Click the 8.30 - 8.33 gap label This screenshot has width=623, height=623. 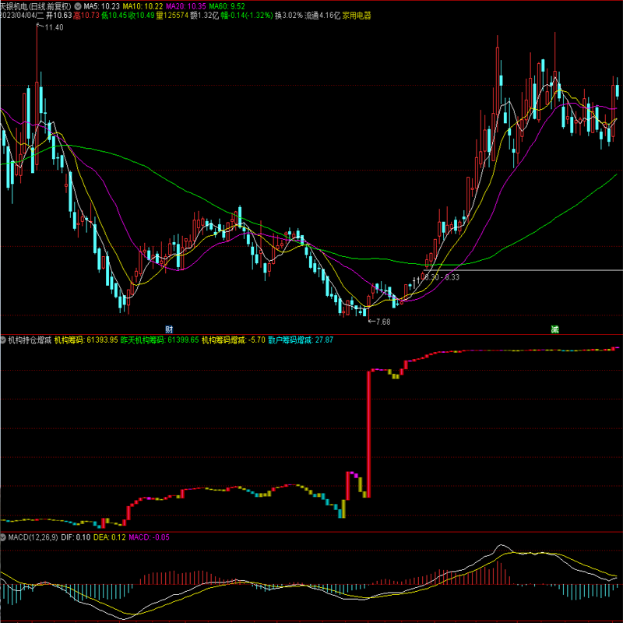pos(441,276)
